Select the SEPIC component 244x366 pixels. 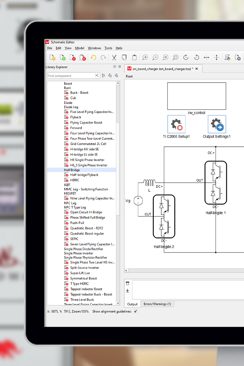click(x=74, y=239)
